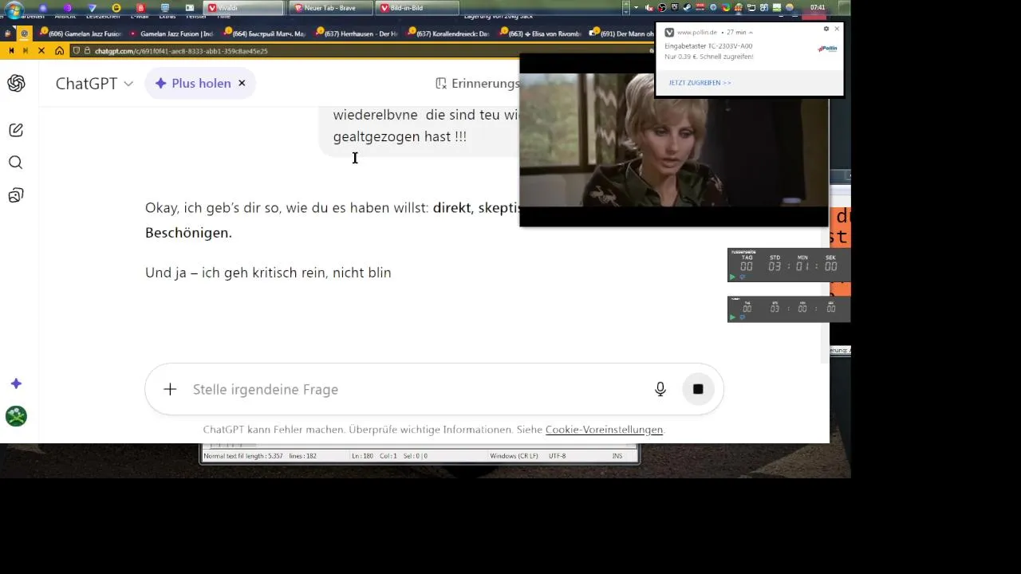
Task: Switch to the Gamelan Jazz Fusion | Ind tab
Action: coord(171,33)
